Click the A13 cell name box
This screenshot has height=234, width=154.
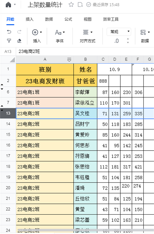(8, 52)
